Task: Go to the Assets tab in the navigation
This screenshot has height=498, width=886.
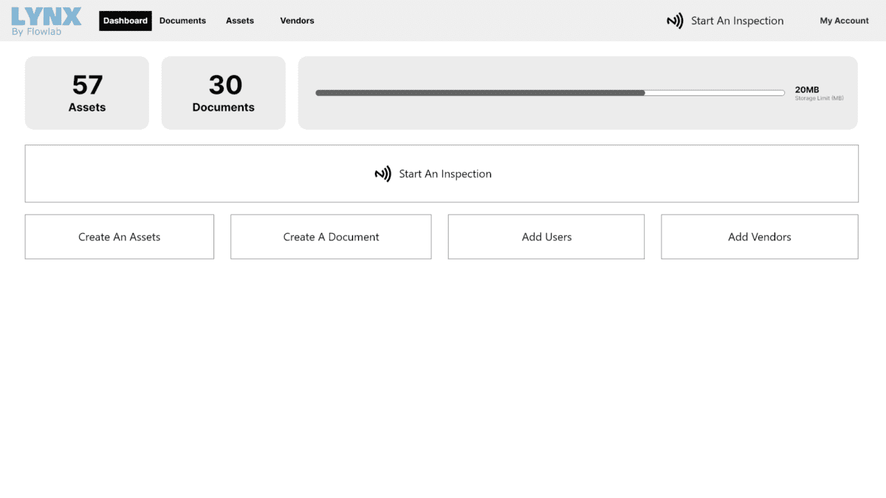Action: 240,21
